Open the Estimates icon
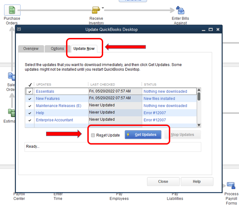Viewport: 239px width, 207px height. click(x=12, y=113)
